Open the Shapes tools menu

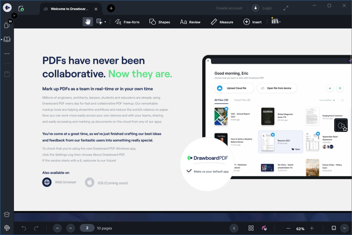click(x=159, y=22)
